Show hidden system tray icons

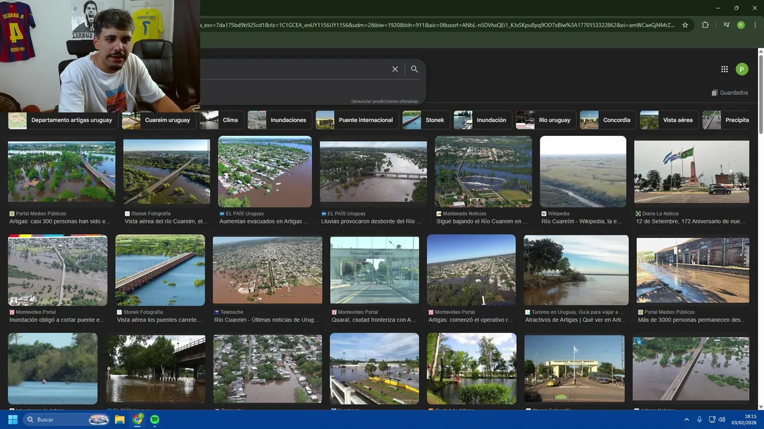686,419
